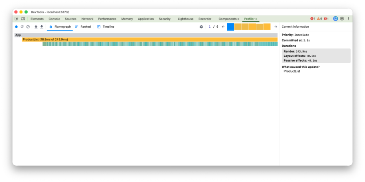
Task: Toggle the device toolbar icon
Action: coord(23,19)
